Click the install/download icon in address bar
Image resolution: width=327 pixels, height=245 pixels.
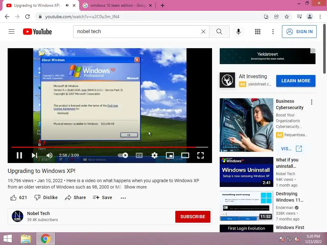click(266, 17)
